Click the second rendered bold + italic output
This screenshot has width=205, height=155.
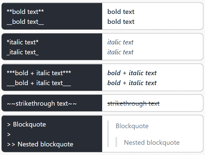click(132, 83)
